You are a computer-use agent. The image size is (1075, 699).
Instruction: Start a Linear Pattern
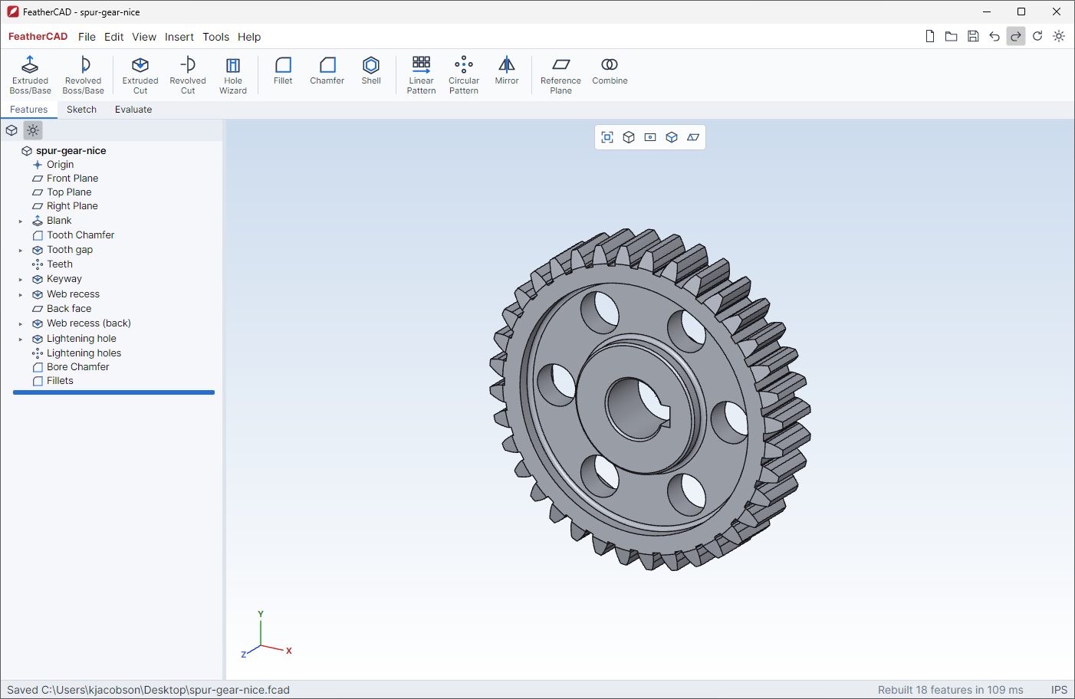coord(421,74)
